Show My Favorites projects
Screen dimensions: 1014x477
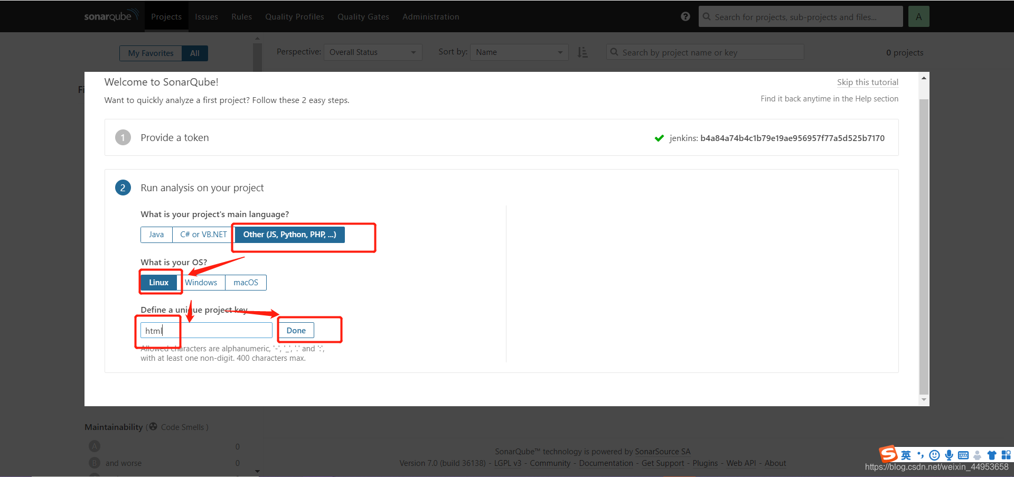click(x=151, y=53)
